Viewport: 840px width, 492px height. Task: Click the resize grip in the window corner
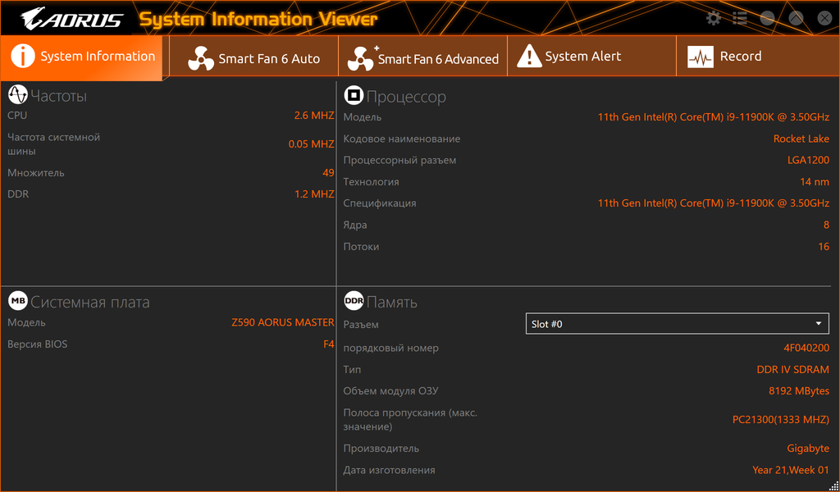(833, 485)
